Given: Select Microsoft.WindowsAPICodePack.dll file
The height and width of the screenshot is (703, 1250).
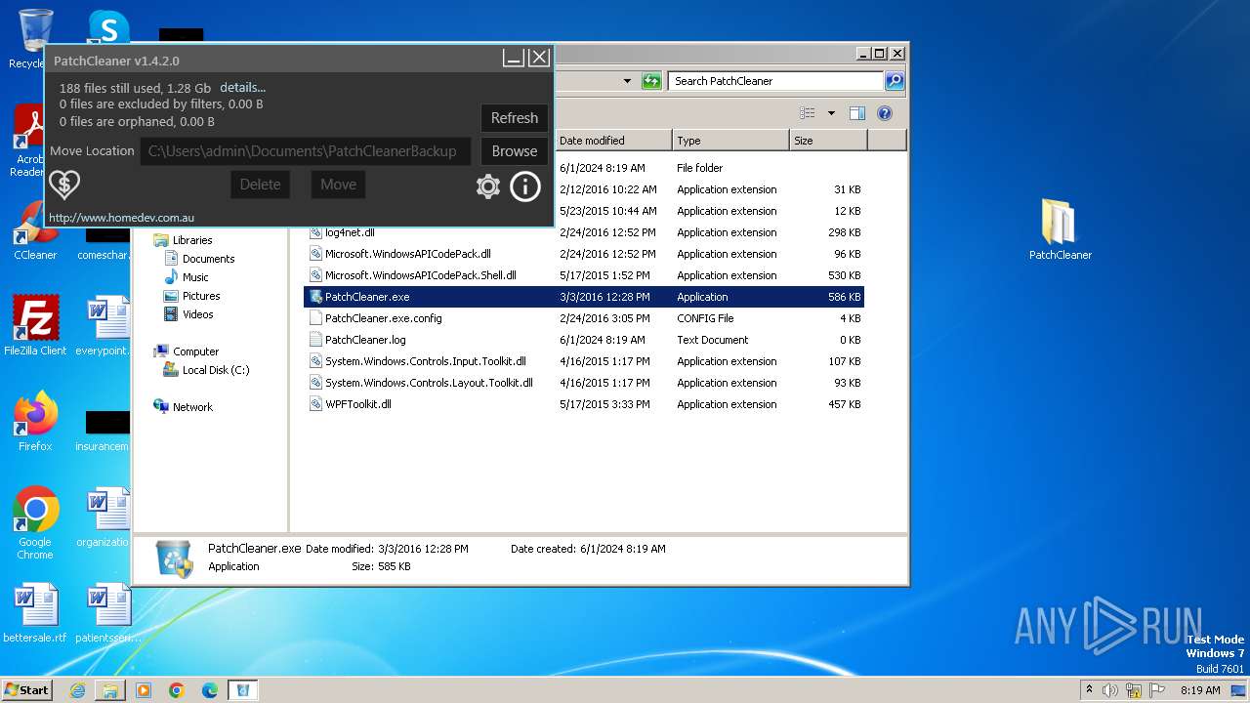Looking at the screenshot, I should (407, 254).
